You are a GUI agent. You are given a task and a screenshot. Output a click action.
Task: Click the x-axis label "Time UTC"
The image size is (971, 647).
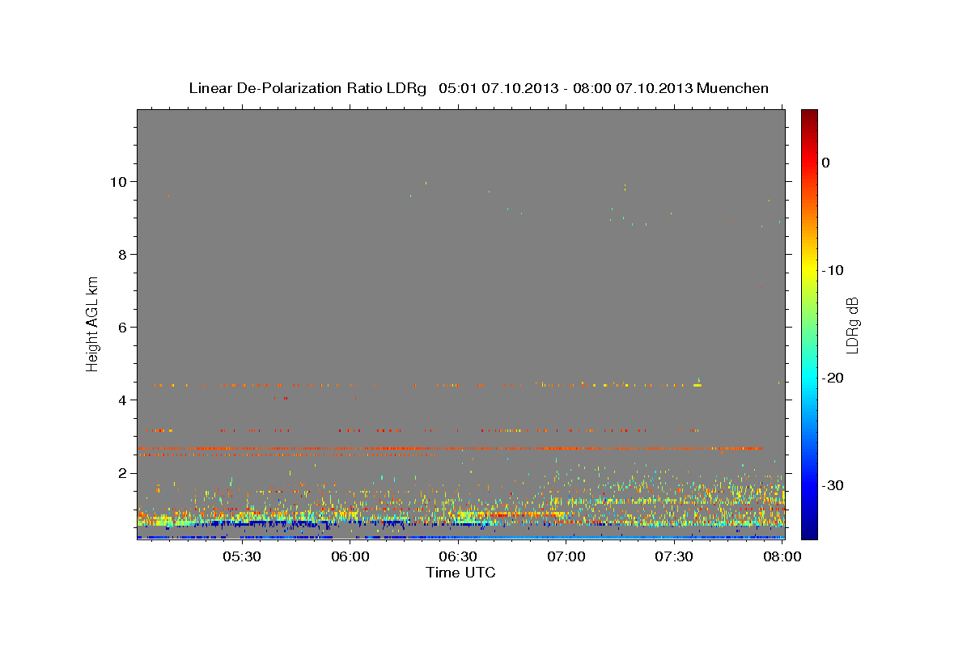point(460,573)
